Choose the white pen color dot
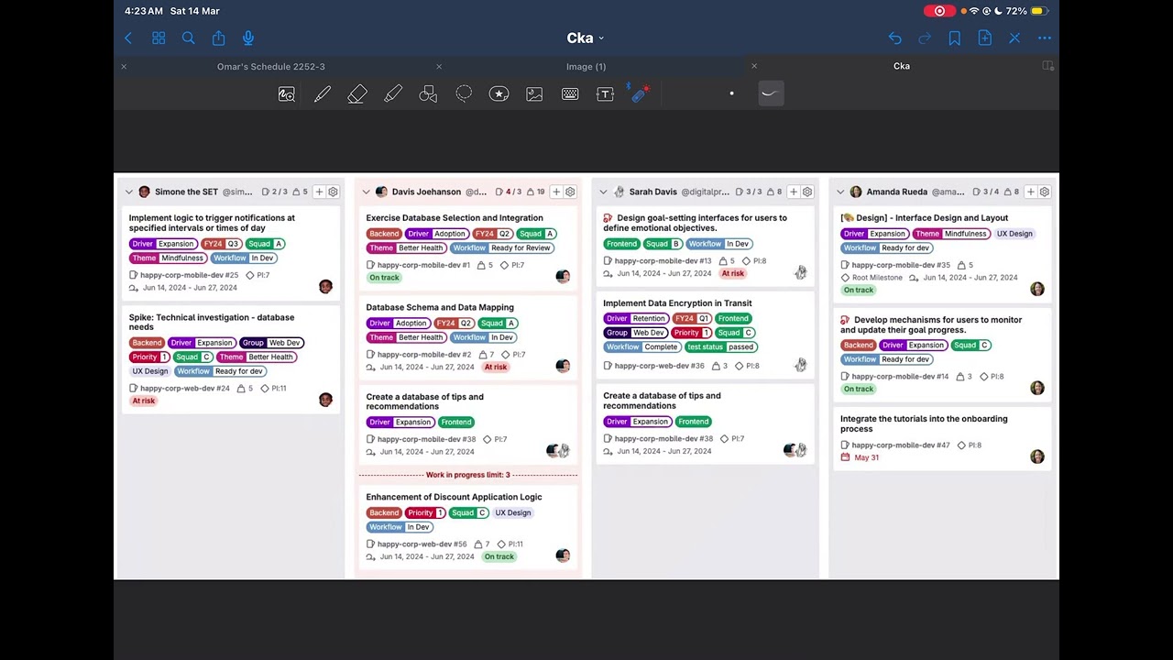1173x660 pixels. [x=731, y=93]
